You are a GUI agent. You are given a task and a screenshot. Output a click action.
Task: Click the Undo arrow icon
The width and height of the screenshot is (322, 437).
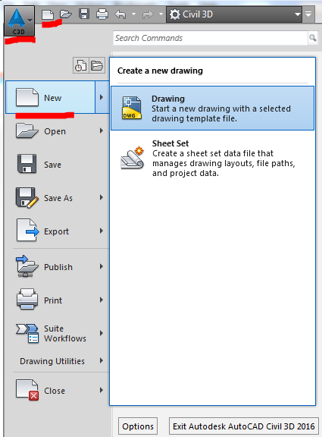pos(120,14)
